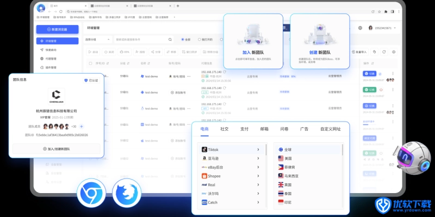The width and height of the screenshot is (435, 217).
Task: Click the 批量导入 button
Action: (359, 52)
